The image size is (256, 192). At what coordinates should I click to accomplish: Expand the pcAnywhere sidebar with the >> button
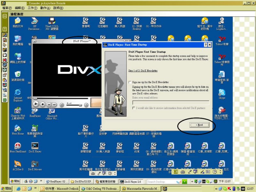[4, 16]
